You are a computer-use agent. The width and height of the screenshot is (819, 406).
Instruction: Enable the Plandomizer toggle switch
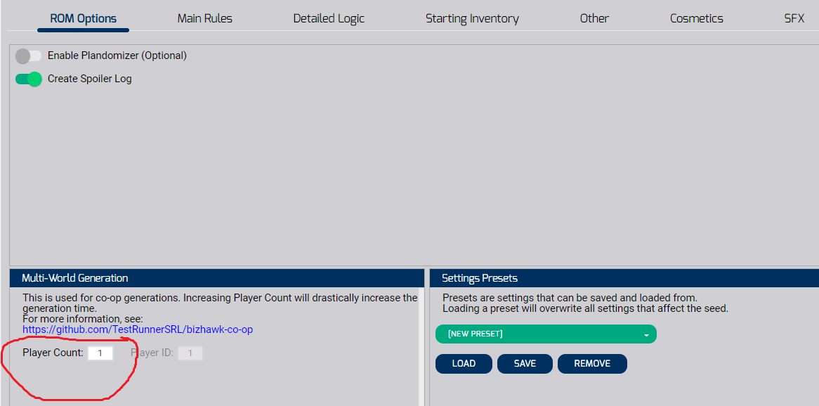click(x=29, y=56)
